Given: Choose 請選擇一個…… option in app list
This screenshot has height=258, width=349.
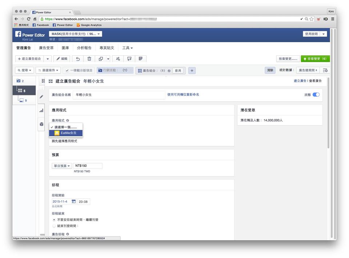Looking at the screenshot, I should [66, 127].
